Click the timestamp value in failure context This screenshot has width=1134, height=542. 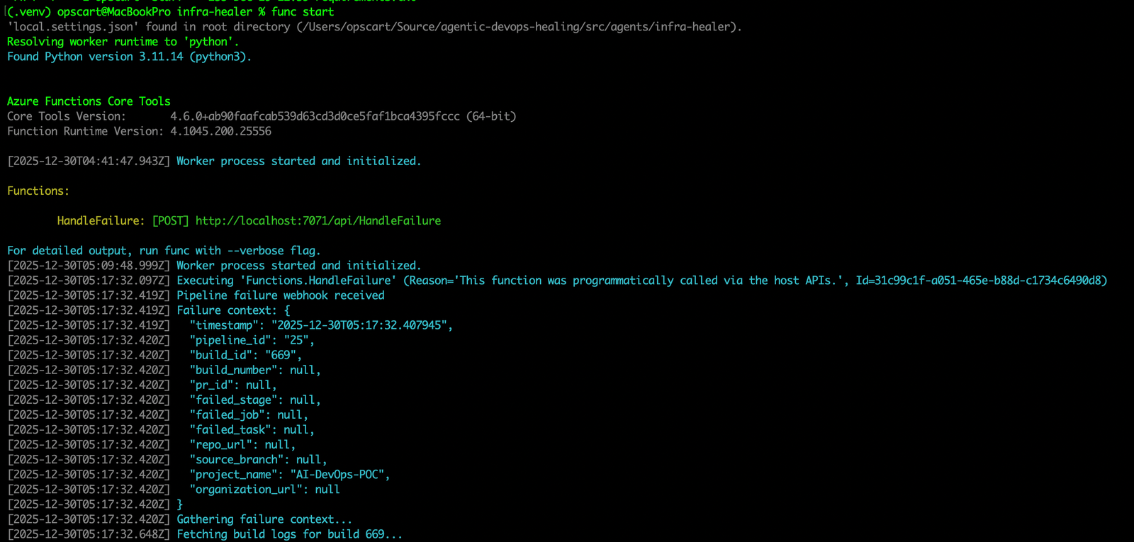(361, 325)
